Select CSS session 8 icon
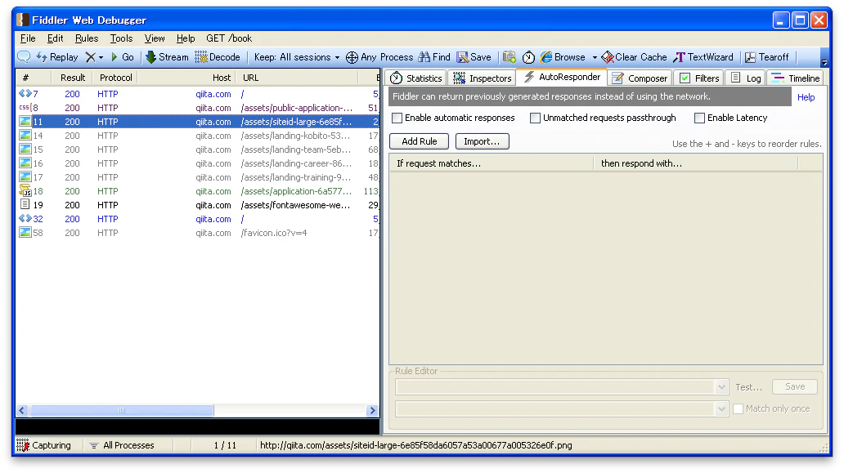The width and height of the screenshot is (844, 473). pos(25,108)
